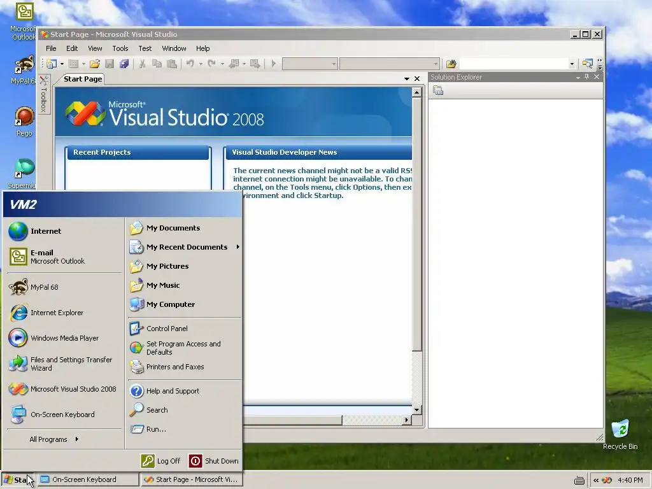Launch Internet Explorer from Start menu
This screenshot has width=652, height=489.
pos(64,313)
